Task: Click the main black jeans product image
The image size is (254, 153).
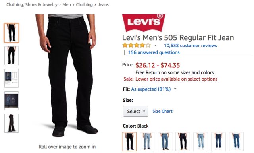Action: tap(67, 76)
